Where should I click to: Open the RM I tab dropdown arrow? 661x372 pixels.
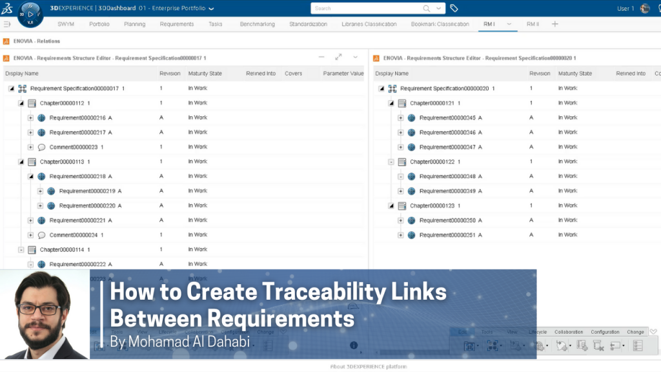(509, 24)
